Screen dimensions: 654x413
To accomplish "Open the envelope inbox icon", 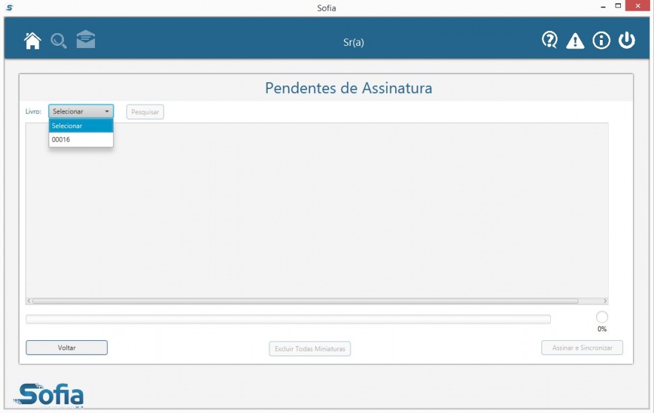I will [x=86, y=40].
